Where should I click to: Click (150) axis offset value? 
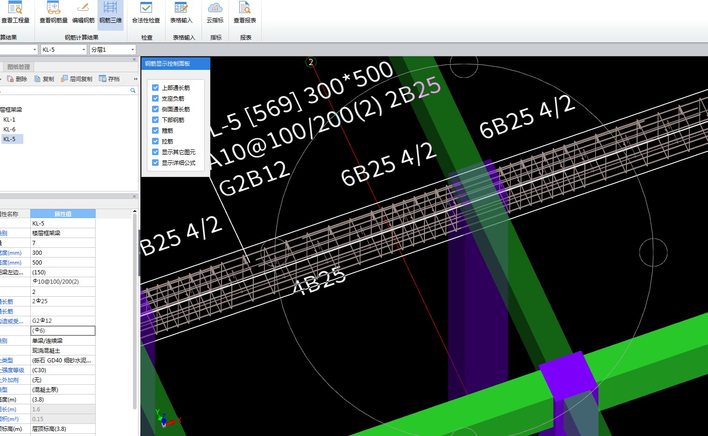63,272
